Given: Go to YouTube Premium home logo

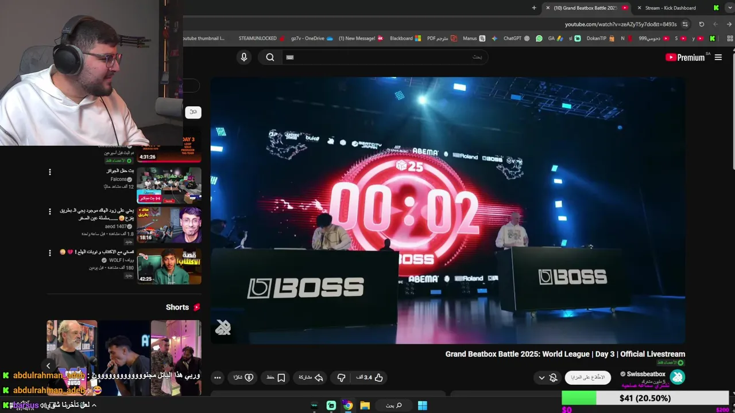Looking at the screenshot, I should pyautogui.click(x=685, y=57).
